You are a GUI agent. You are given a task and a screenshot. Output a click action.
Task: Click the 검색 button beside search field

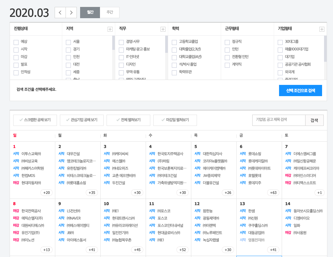pos(314,120)
